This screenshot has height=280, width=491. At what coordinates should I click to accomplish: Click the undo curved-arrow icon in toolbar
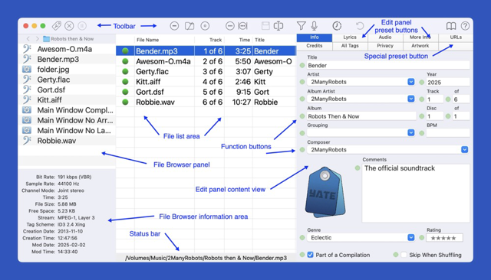(x=360, y=26)
